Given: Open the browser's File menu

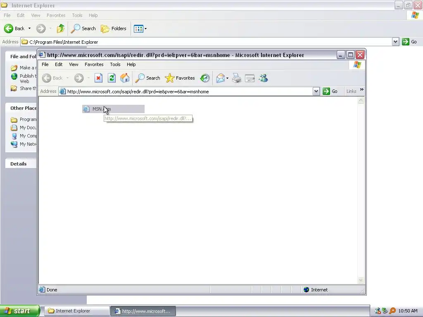Looking at the screenshot, I should (45, 64).
